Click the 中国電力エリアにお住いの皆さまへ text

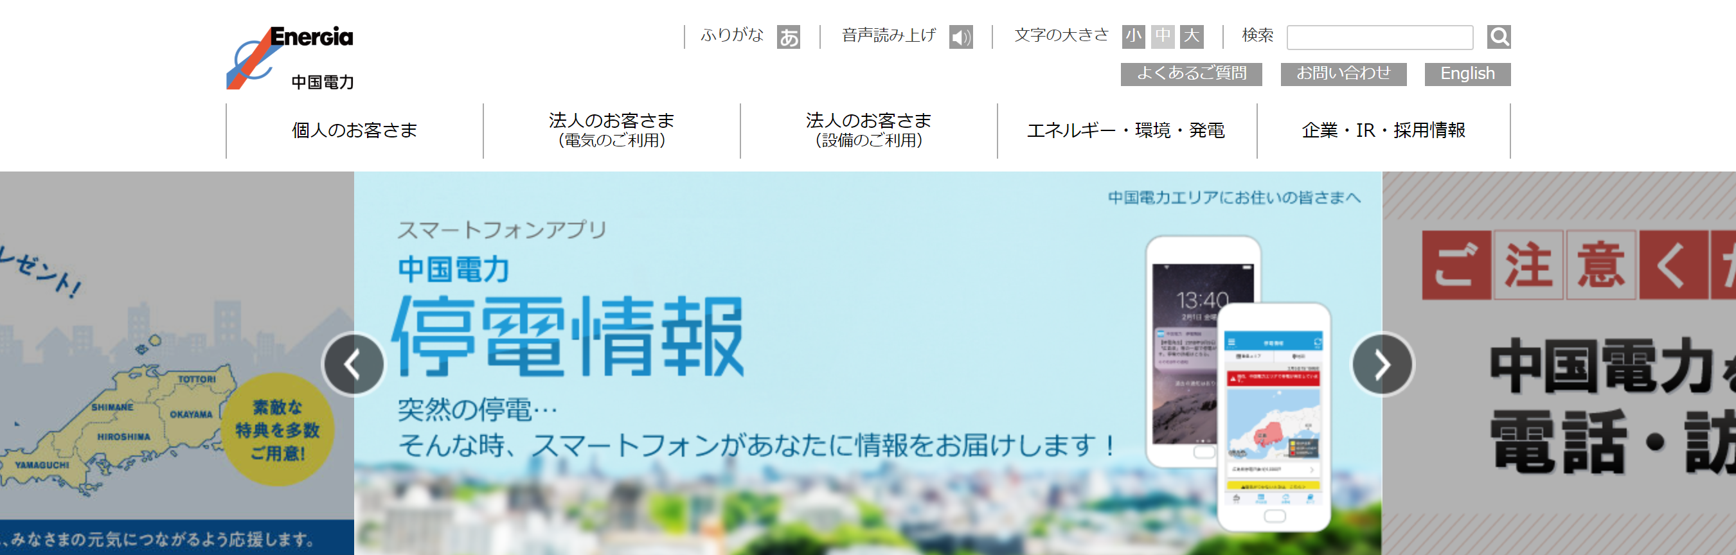click(1234, 197)
